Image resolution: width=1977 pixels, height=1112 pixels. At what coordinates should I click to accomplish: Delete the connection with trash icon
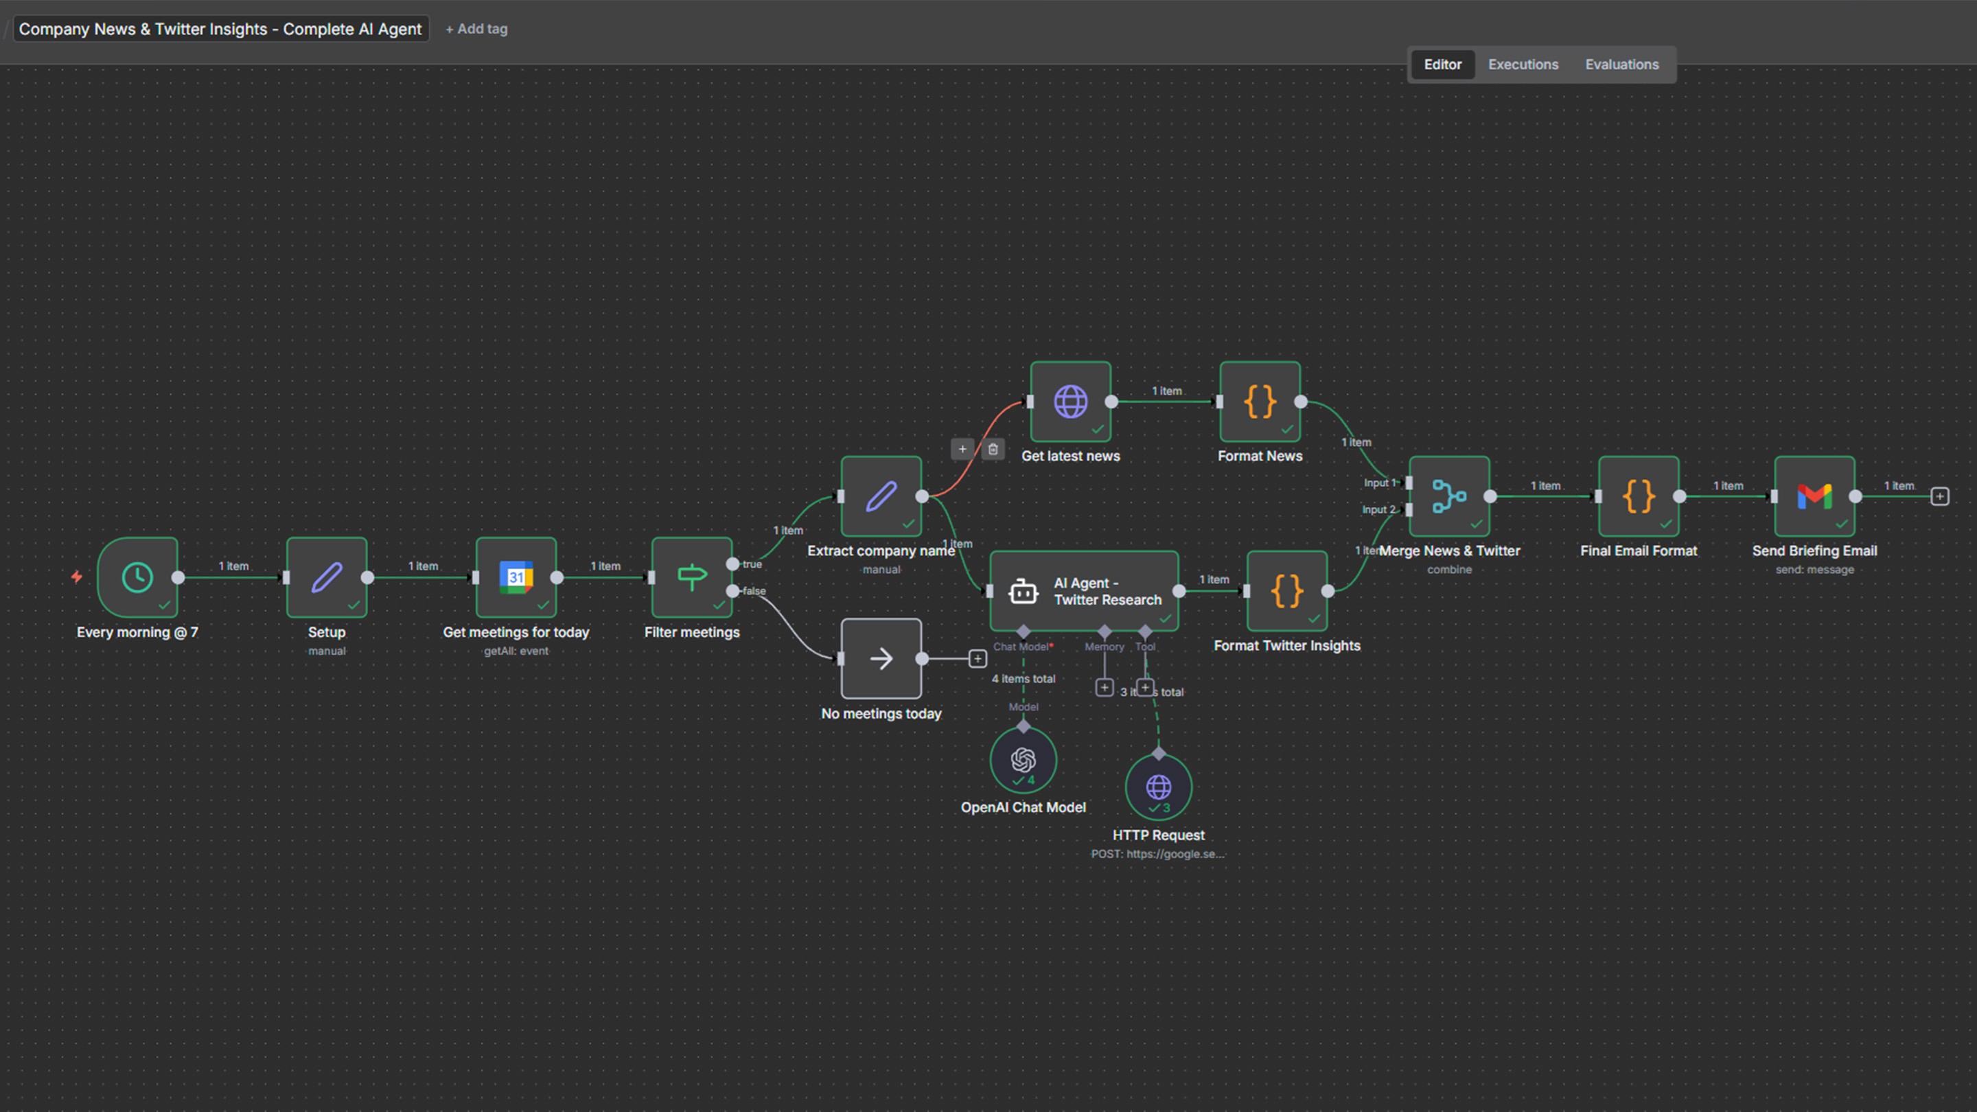coord(993,449)
